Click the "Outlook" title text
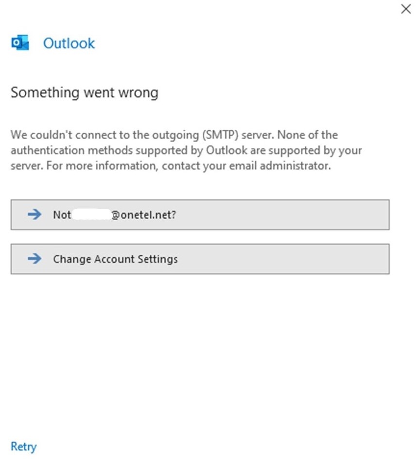419x459 pixels. [x=69, y=43]
